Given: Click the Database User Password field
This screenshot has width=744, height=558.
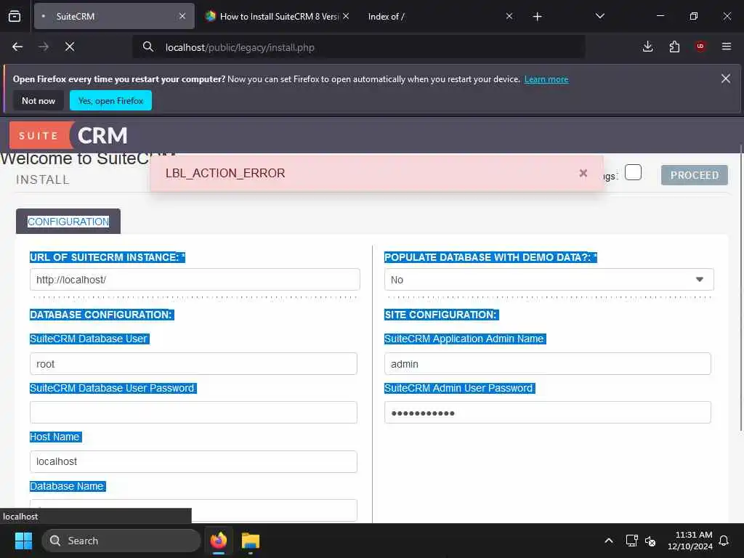Looking at the screenshot, I should coord(193,413).
